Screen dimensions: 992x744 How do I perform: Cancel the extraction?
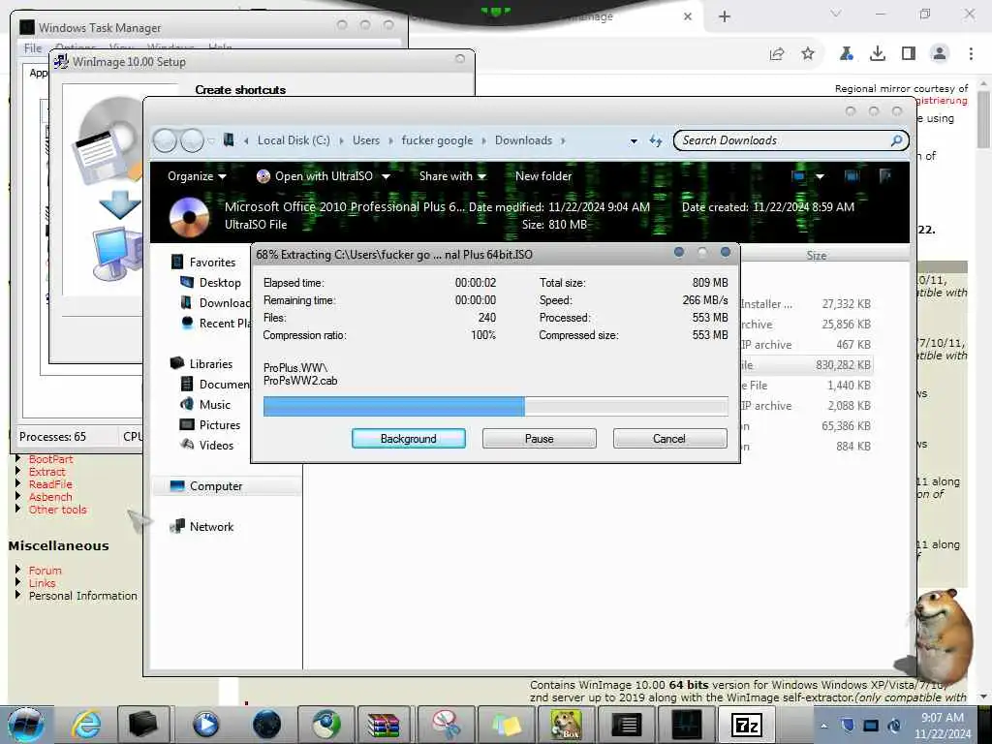point(669,439)
